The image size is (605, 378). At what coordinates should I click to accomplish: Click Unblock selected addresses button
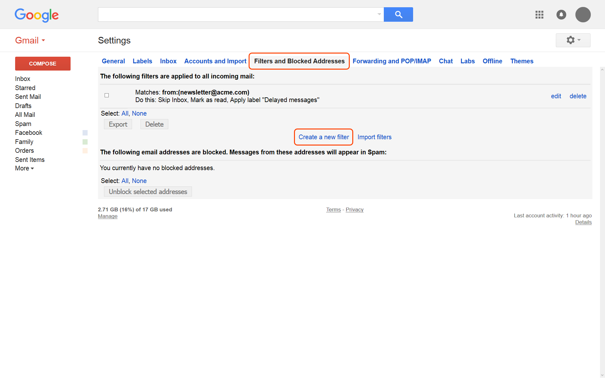point(148,192)
